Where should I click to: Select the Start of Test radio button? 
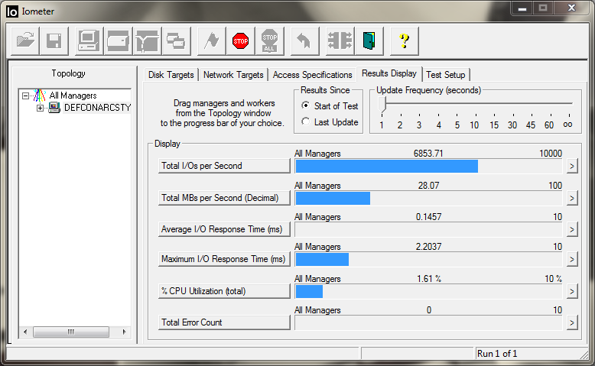(306, 106)
